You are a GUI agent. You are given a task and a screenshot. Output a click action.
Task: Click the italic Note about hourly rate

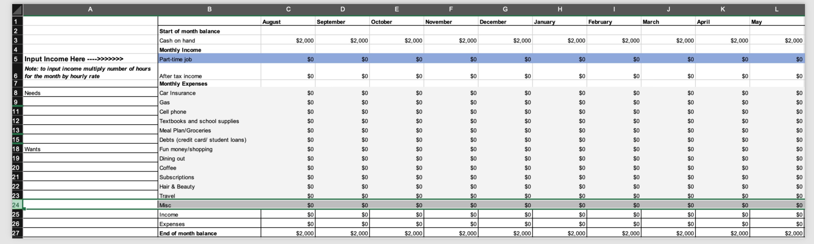90,72
